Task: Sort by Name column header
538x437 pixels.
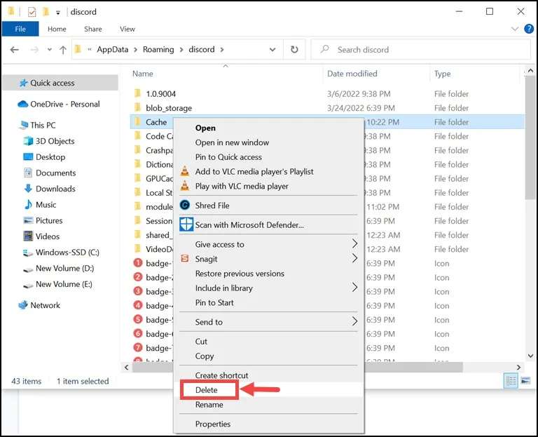Action: tap(143, 74)
